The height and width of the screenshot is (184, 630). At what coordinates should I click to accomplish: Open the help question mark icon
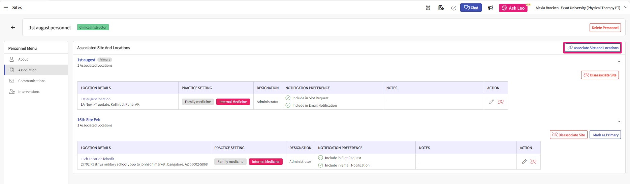click(x=453, y=8)
